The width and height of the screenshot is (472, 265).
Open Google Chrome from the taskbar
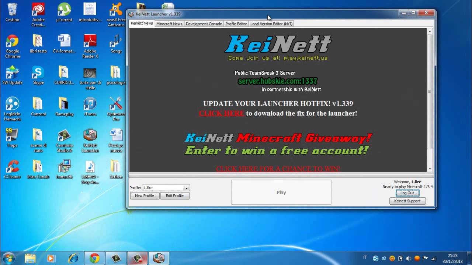coord(94,258)
